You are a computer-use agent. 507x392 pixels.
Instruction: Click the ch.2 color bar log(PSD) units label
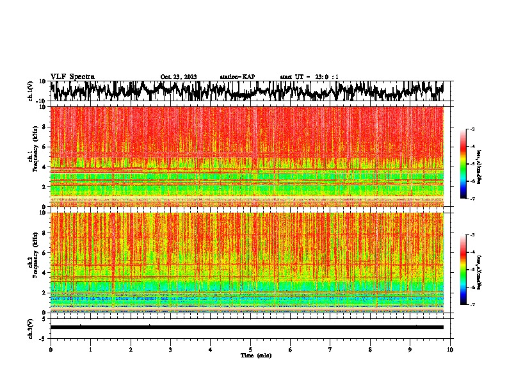[x=479, y=272]
